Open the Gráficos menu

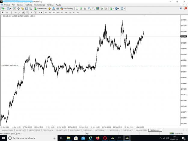click(29, 5)
